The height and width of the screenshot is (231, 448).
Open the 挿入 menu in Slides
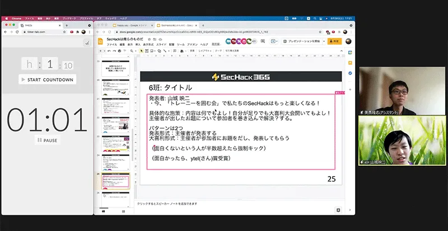point(138,45)
